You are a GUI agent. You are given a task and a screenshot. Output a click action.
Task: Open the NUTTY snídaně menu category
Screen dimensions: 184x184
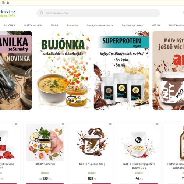(x=33, y=25)
